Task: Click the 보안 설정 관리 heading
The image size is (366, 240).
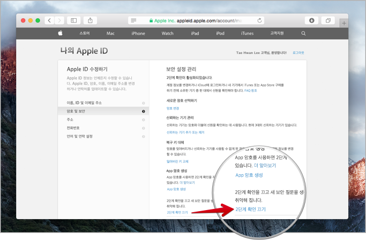Action: pyautogui.click(x=181, y=69)
